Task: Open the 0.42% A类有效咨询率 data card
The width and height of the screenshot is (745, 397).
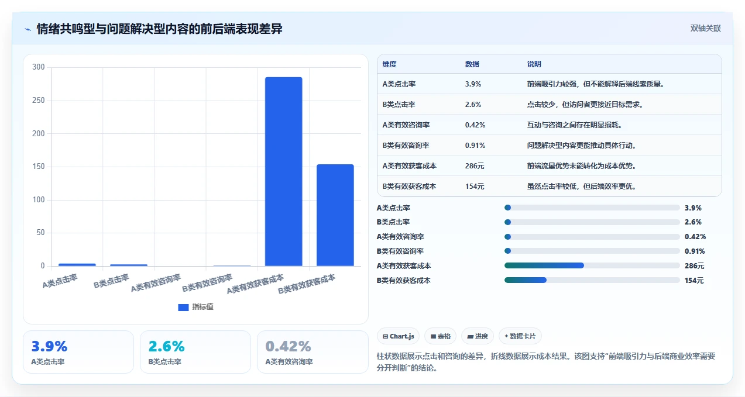Action: 313,352
